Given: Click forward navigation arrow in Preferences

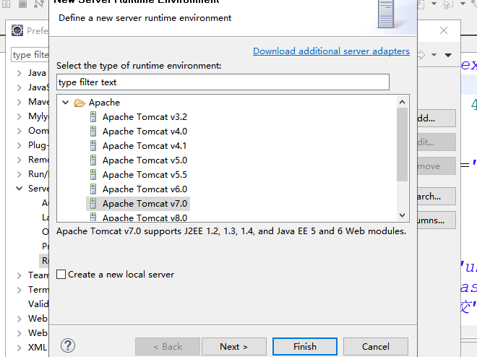Looking at the screenshot, I should pyautogui.click(x=421, y=55).
